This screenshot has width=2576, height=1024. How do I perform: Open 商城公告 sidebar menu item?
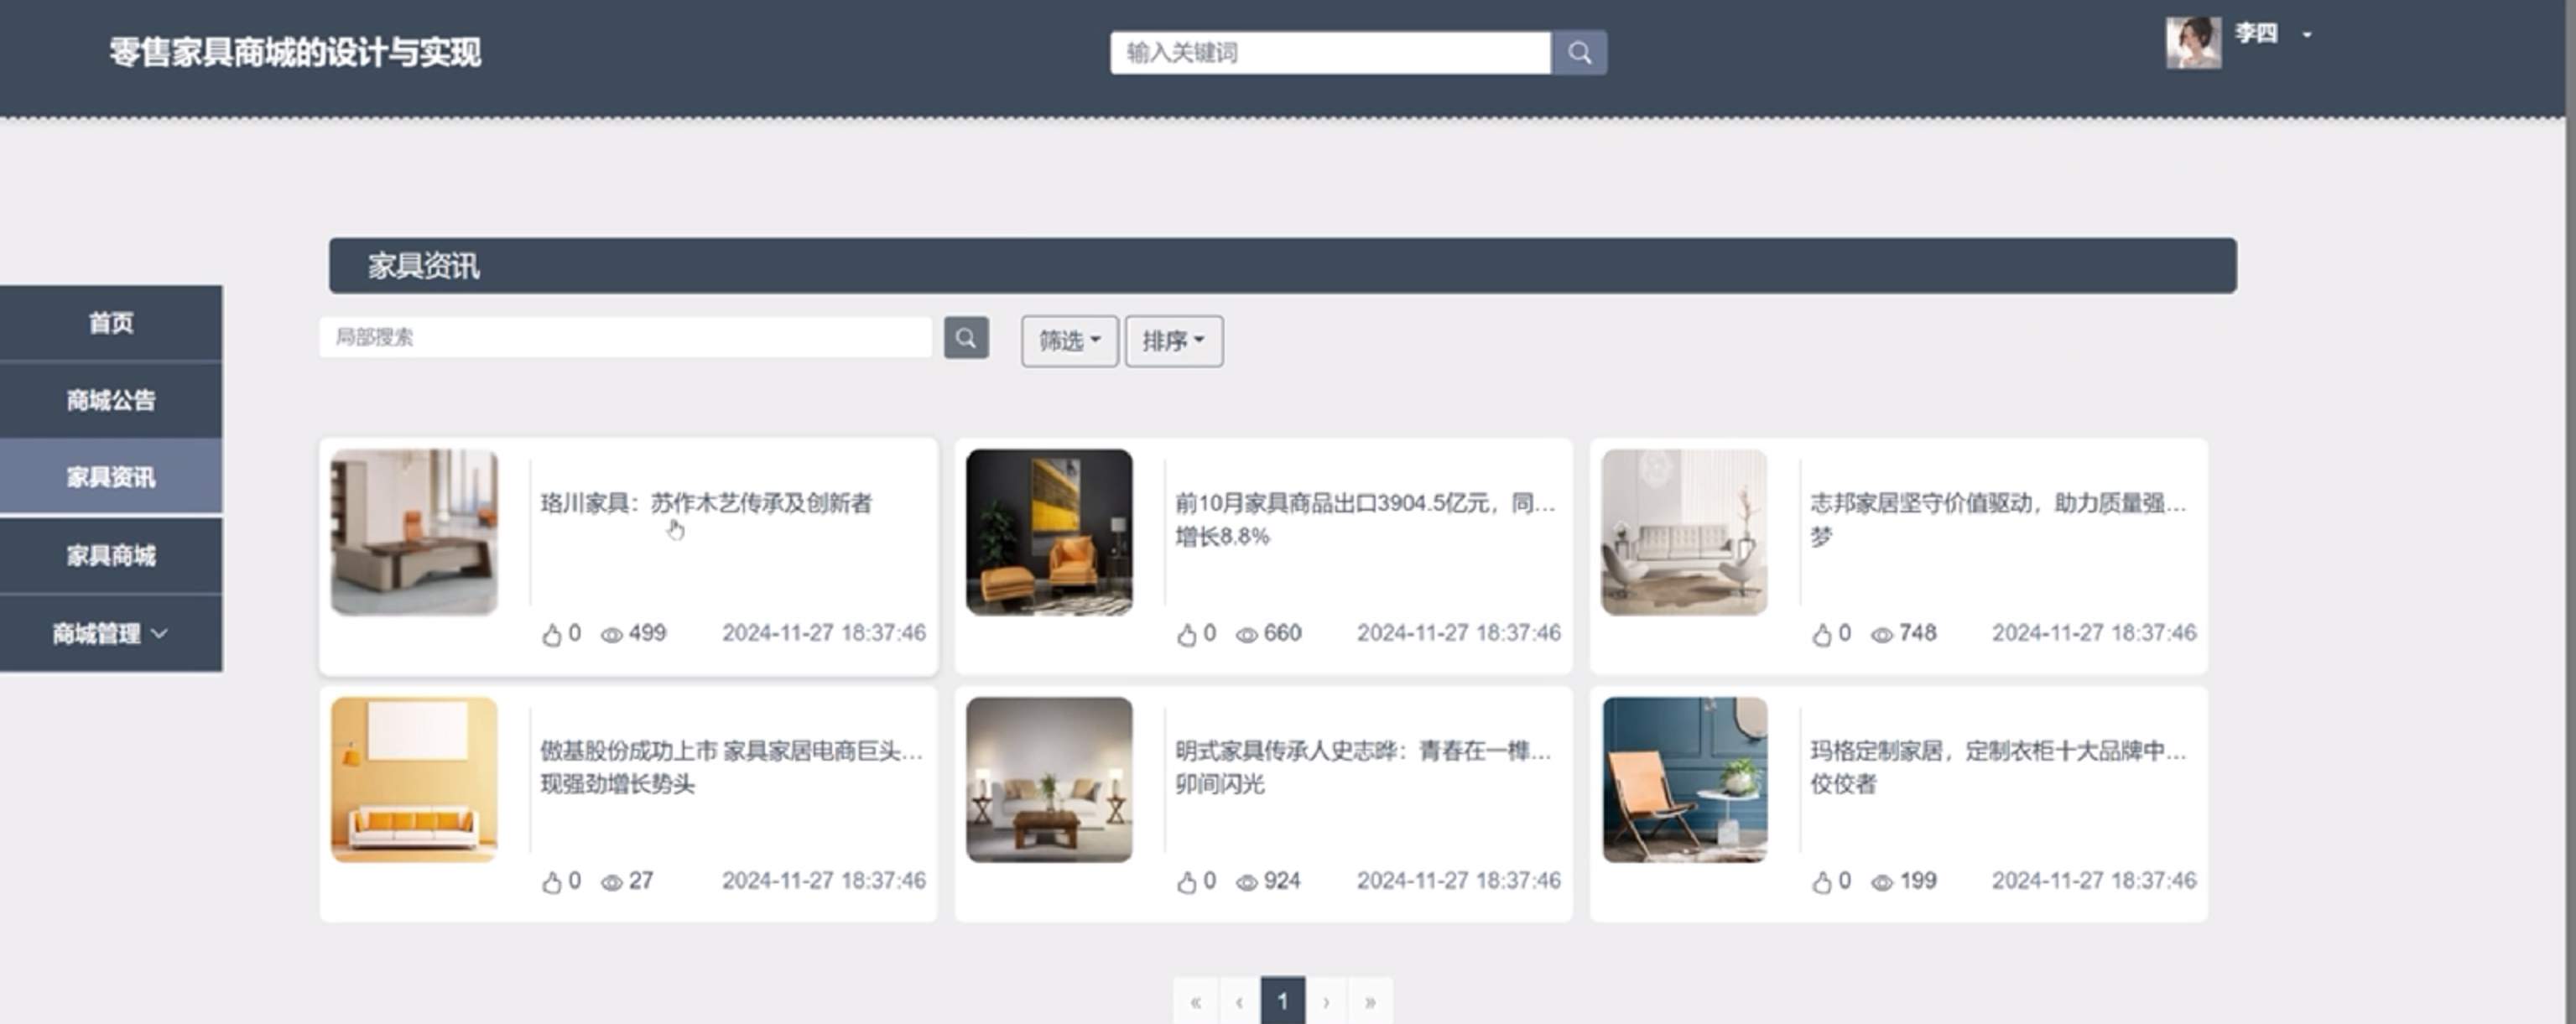coord(110,400)
